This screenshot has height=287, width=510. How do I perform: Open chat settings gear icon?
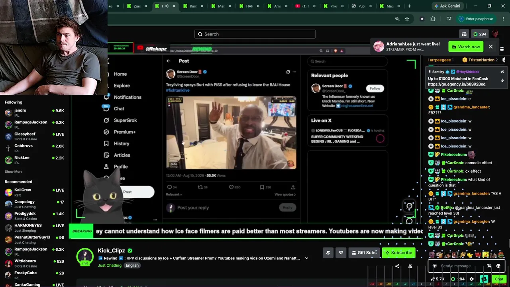(x=472, y=279)
